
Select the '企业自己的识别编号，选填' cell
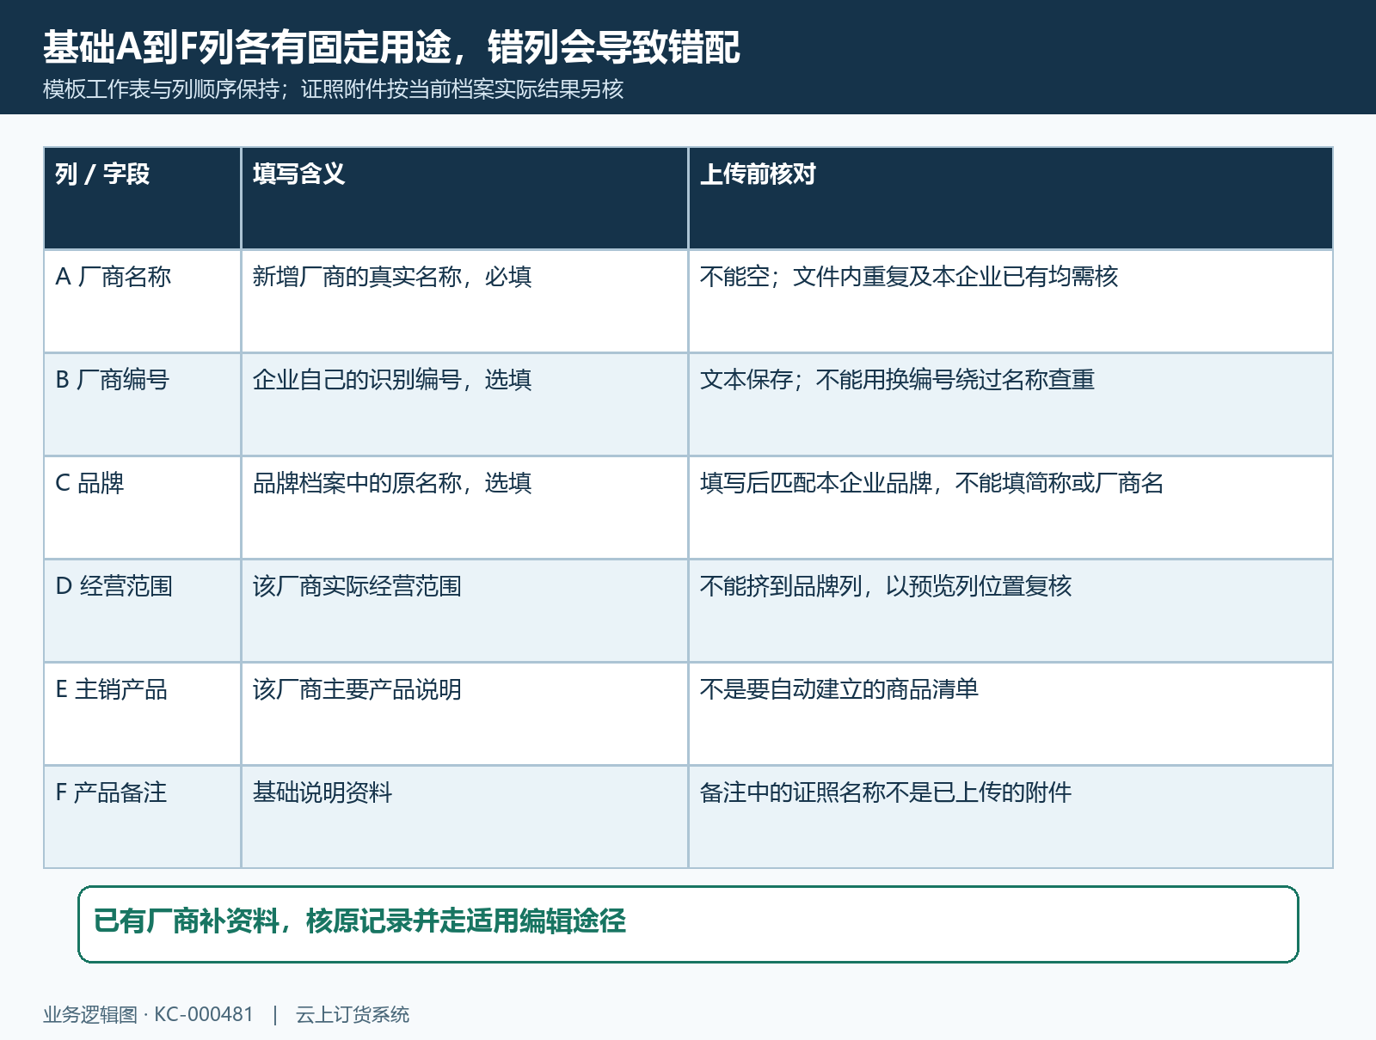(x=465, y=405)
